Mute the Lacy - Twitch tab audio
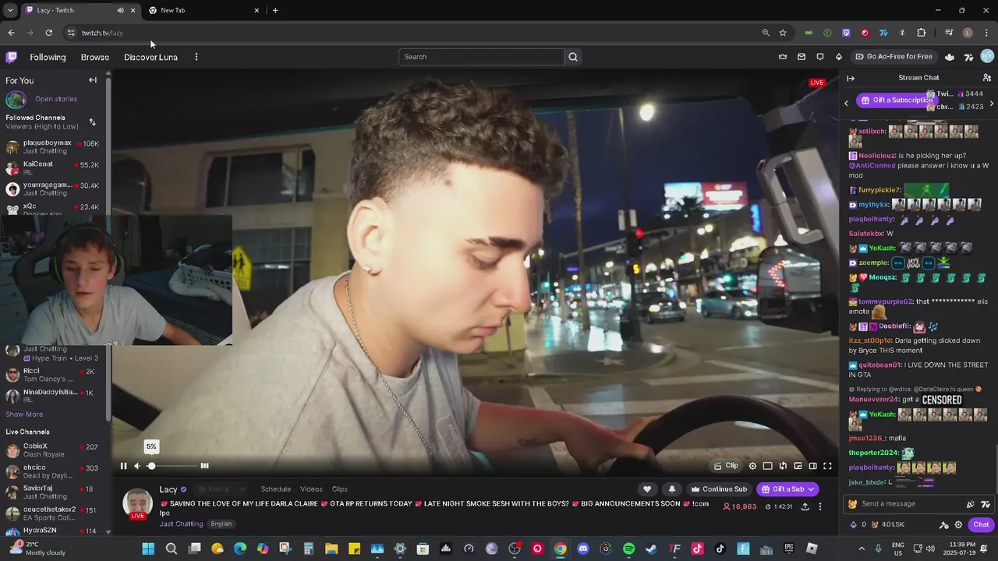The width and height of the screenshot is (998, 561). [120, 10]
